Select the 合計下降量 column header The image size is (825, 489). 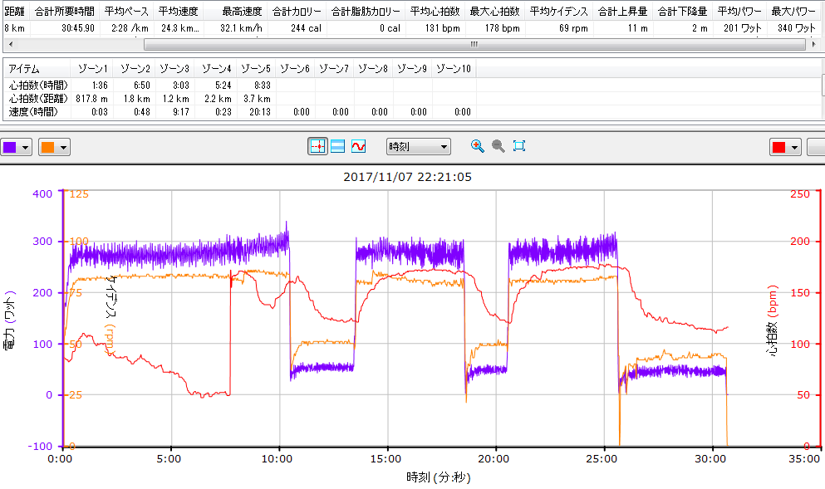pyautogui.click(x=682, y=11)
